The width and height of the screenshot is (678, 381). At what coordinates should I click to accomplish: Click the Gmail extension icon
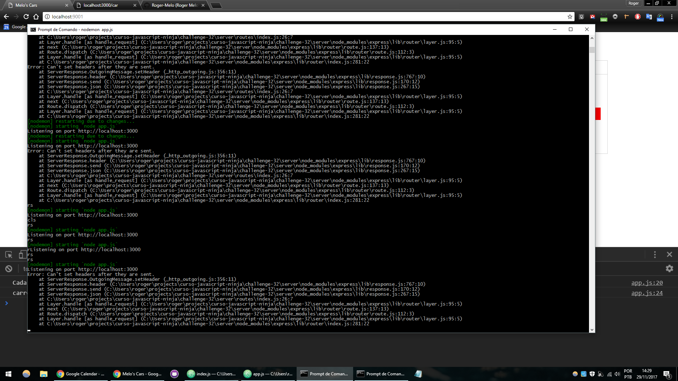[593, 17]
